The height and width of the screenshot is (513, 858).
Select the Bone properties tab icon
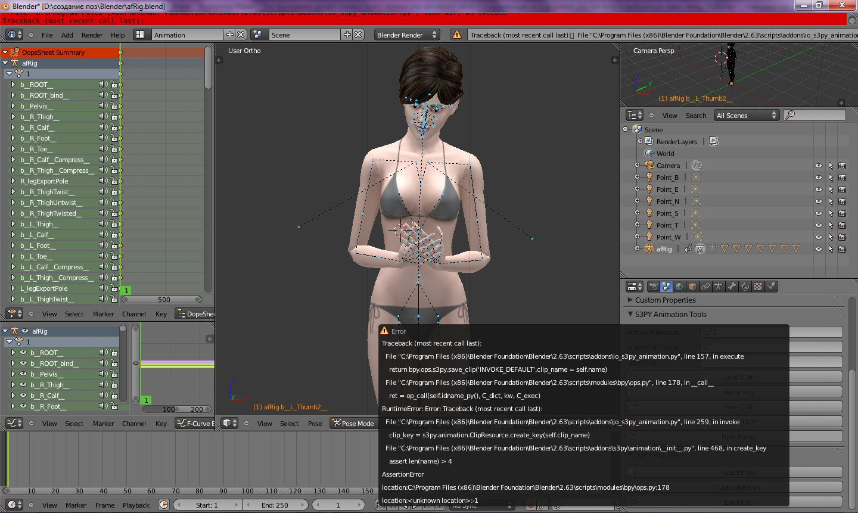click(x=732, y=287)
